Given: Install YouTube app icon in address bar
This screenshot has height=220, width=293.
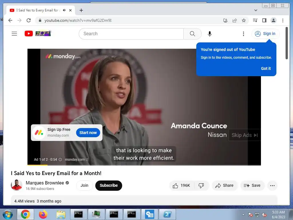Looking at the screenshot, I should pyautogui.click(x=225, y=20).
